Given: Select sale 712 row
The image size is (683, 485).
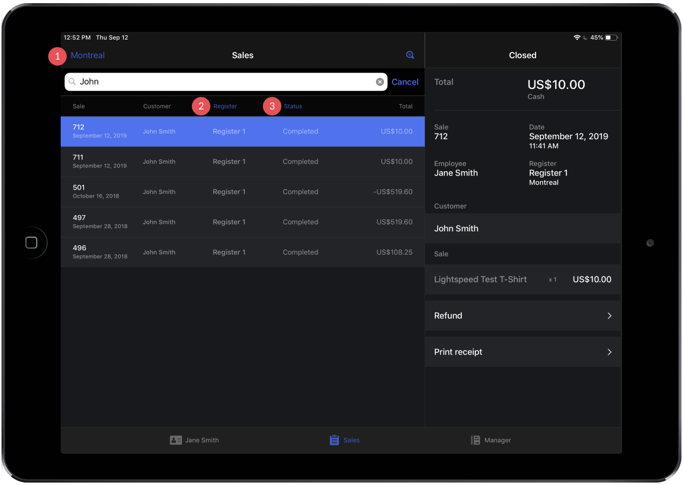Looking at the screenshot, I should click(x=243, y=131).
